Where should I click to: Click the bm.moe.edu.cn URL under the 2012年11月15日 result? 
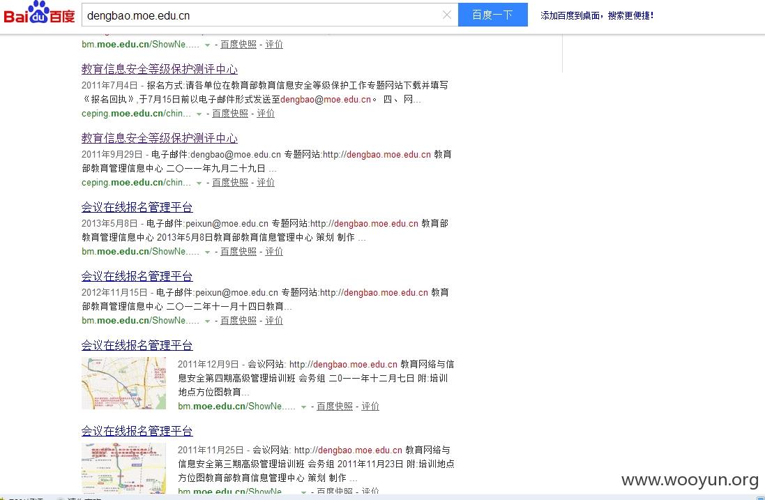coord(140,321)
